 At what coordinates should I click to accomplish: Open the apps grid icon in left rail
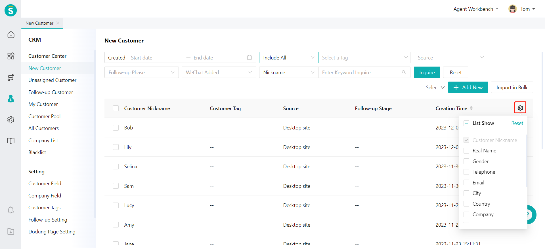11,56
